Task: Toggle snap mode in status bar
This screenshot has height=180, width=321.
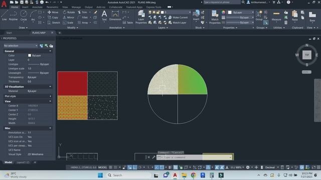Action: coord(116,167)
